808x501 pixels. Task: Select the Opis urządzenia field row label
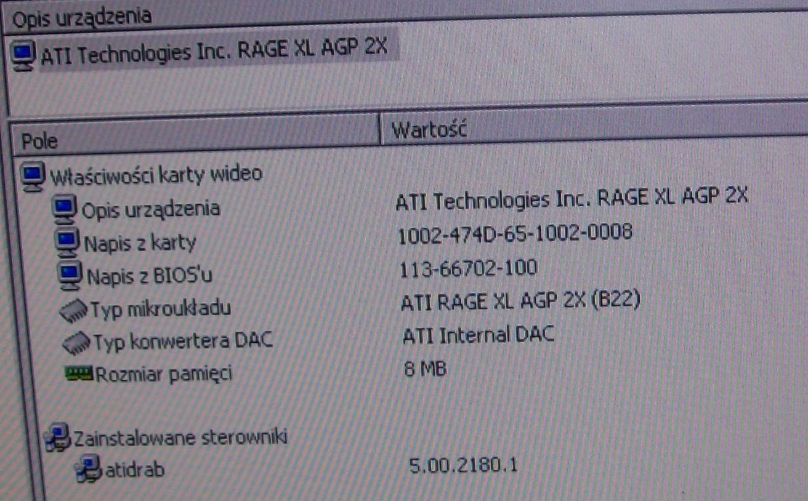(151, 209)
